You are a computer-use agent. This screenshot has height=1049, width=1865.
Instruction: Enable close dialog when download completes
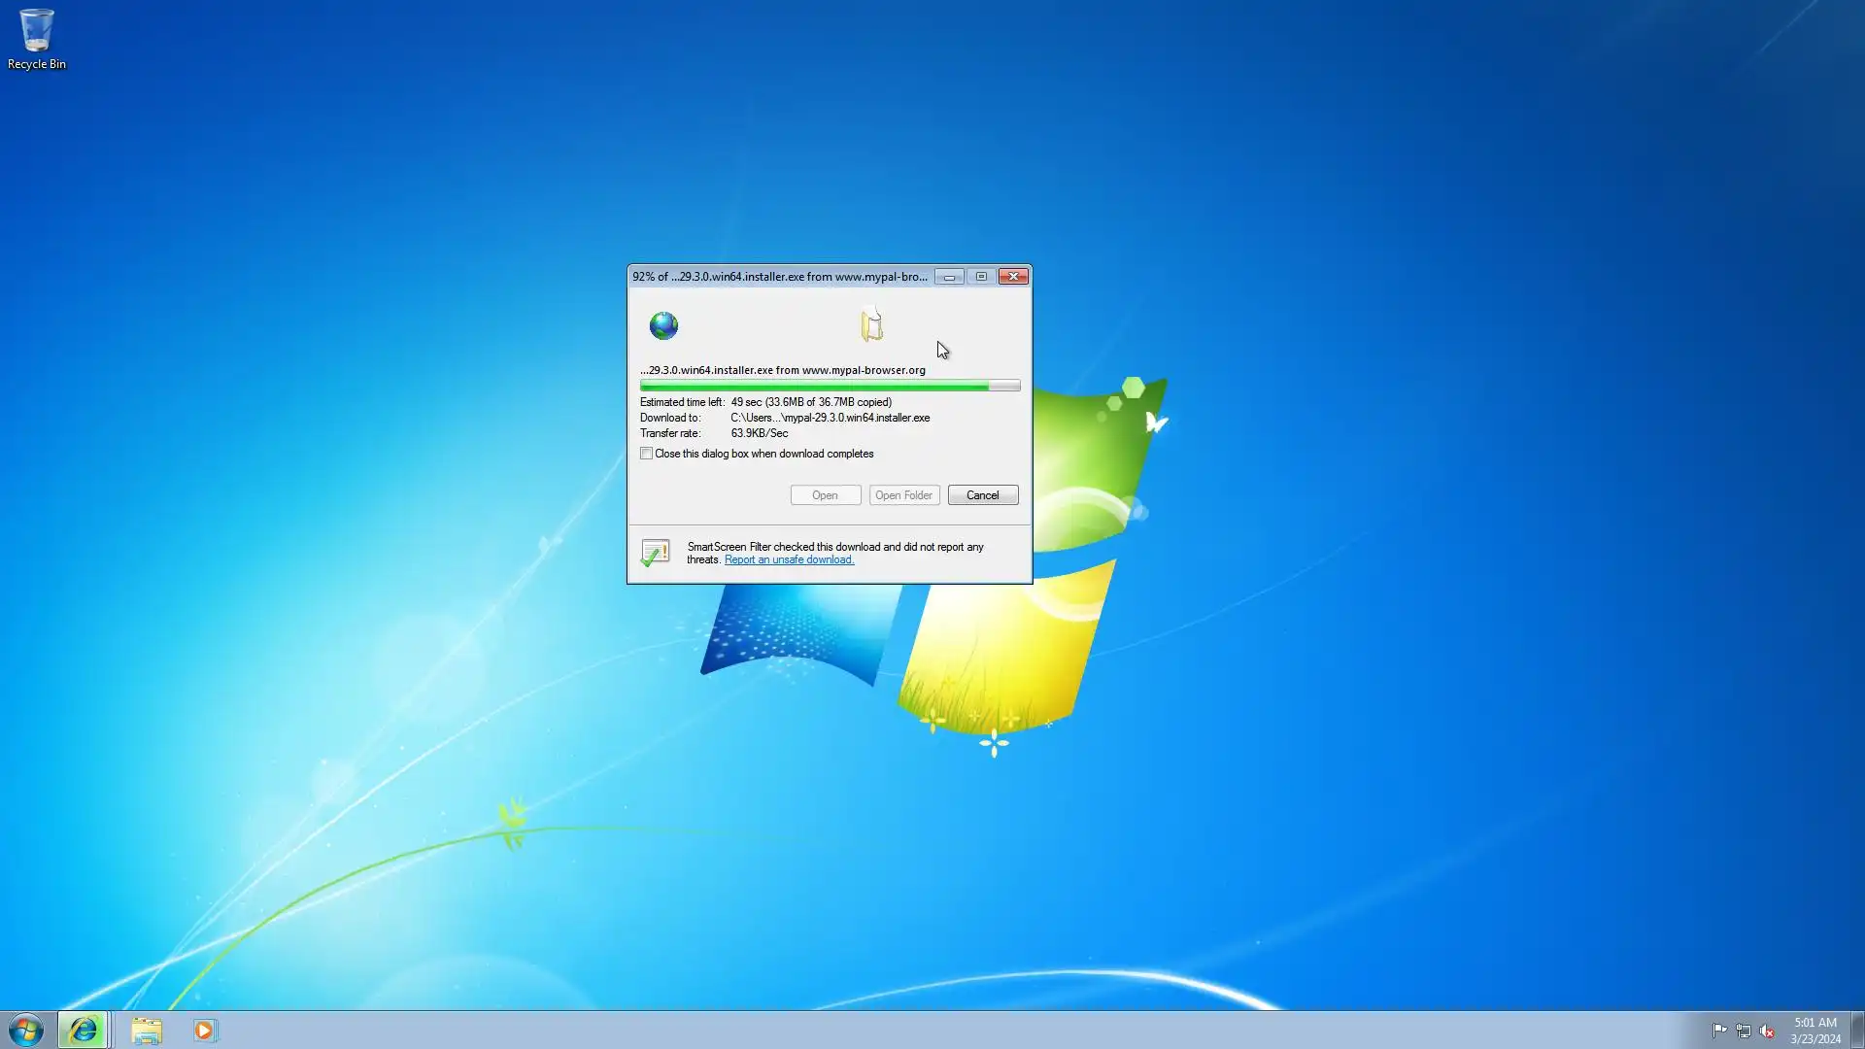point(647,454)
